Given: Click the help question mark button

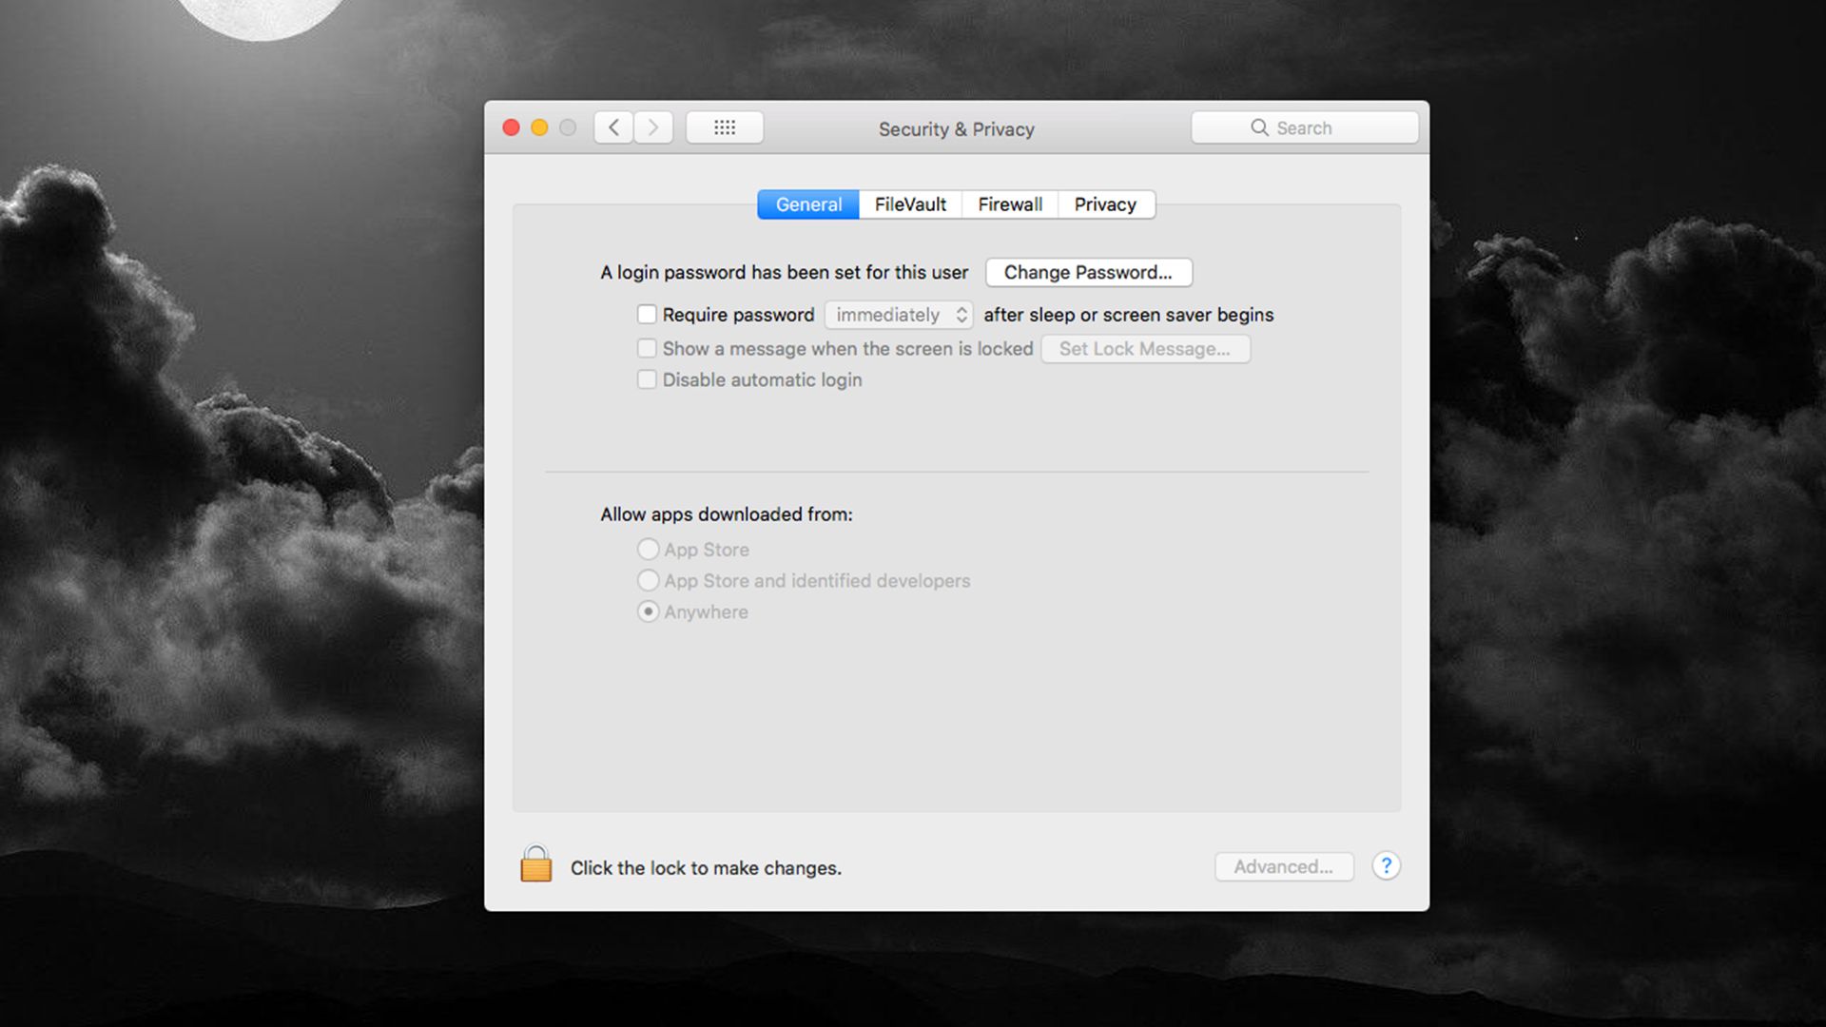Looking at the screenshot, I should click(1386, 866).
